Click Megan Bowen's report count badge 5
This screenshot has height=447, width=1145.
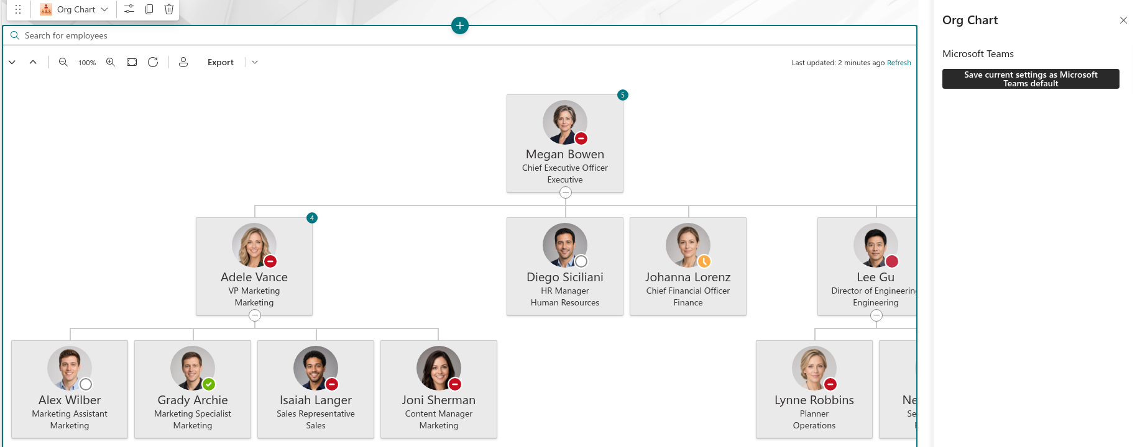[623, 95]
